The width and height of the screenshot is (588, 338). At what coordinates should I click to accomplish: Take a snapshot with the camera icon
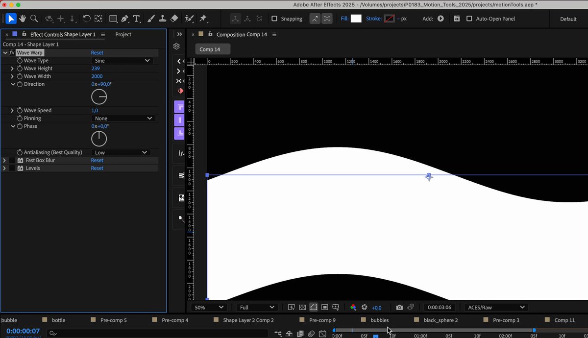coord(399,307)
